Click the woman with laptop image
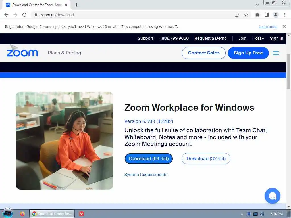 [65, 141]
